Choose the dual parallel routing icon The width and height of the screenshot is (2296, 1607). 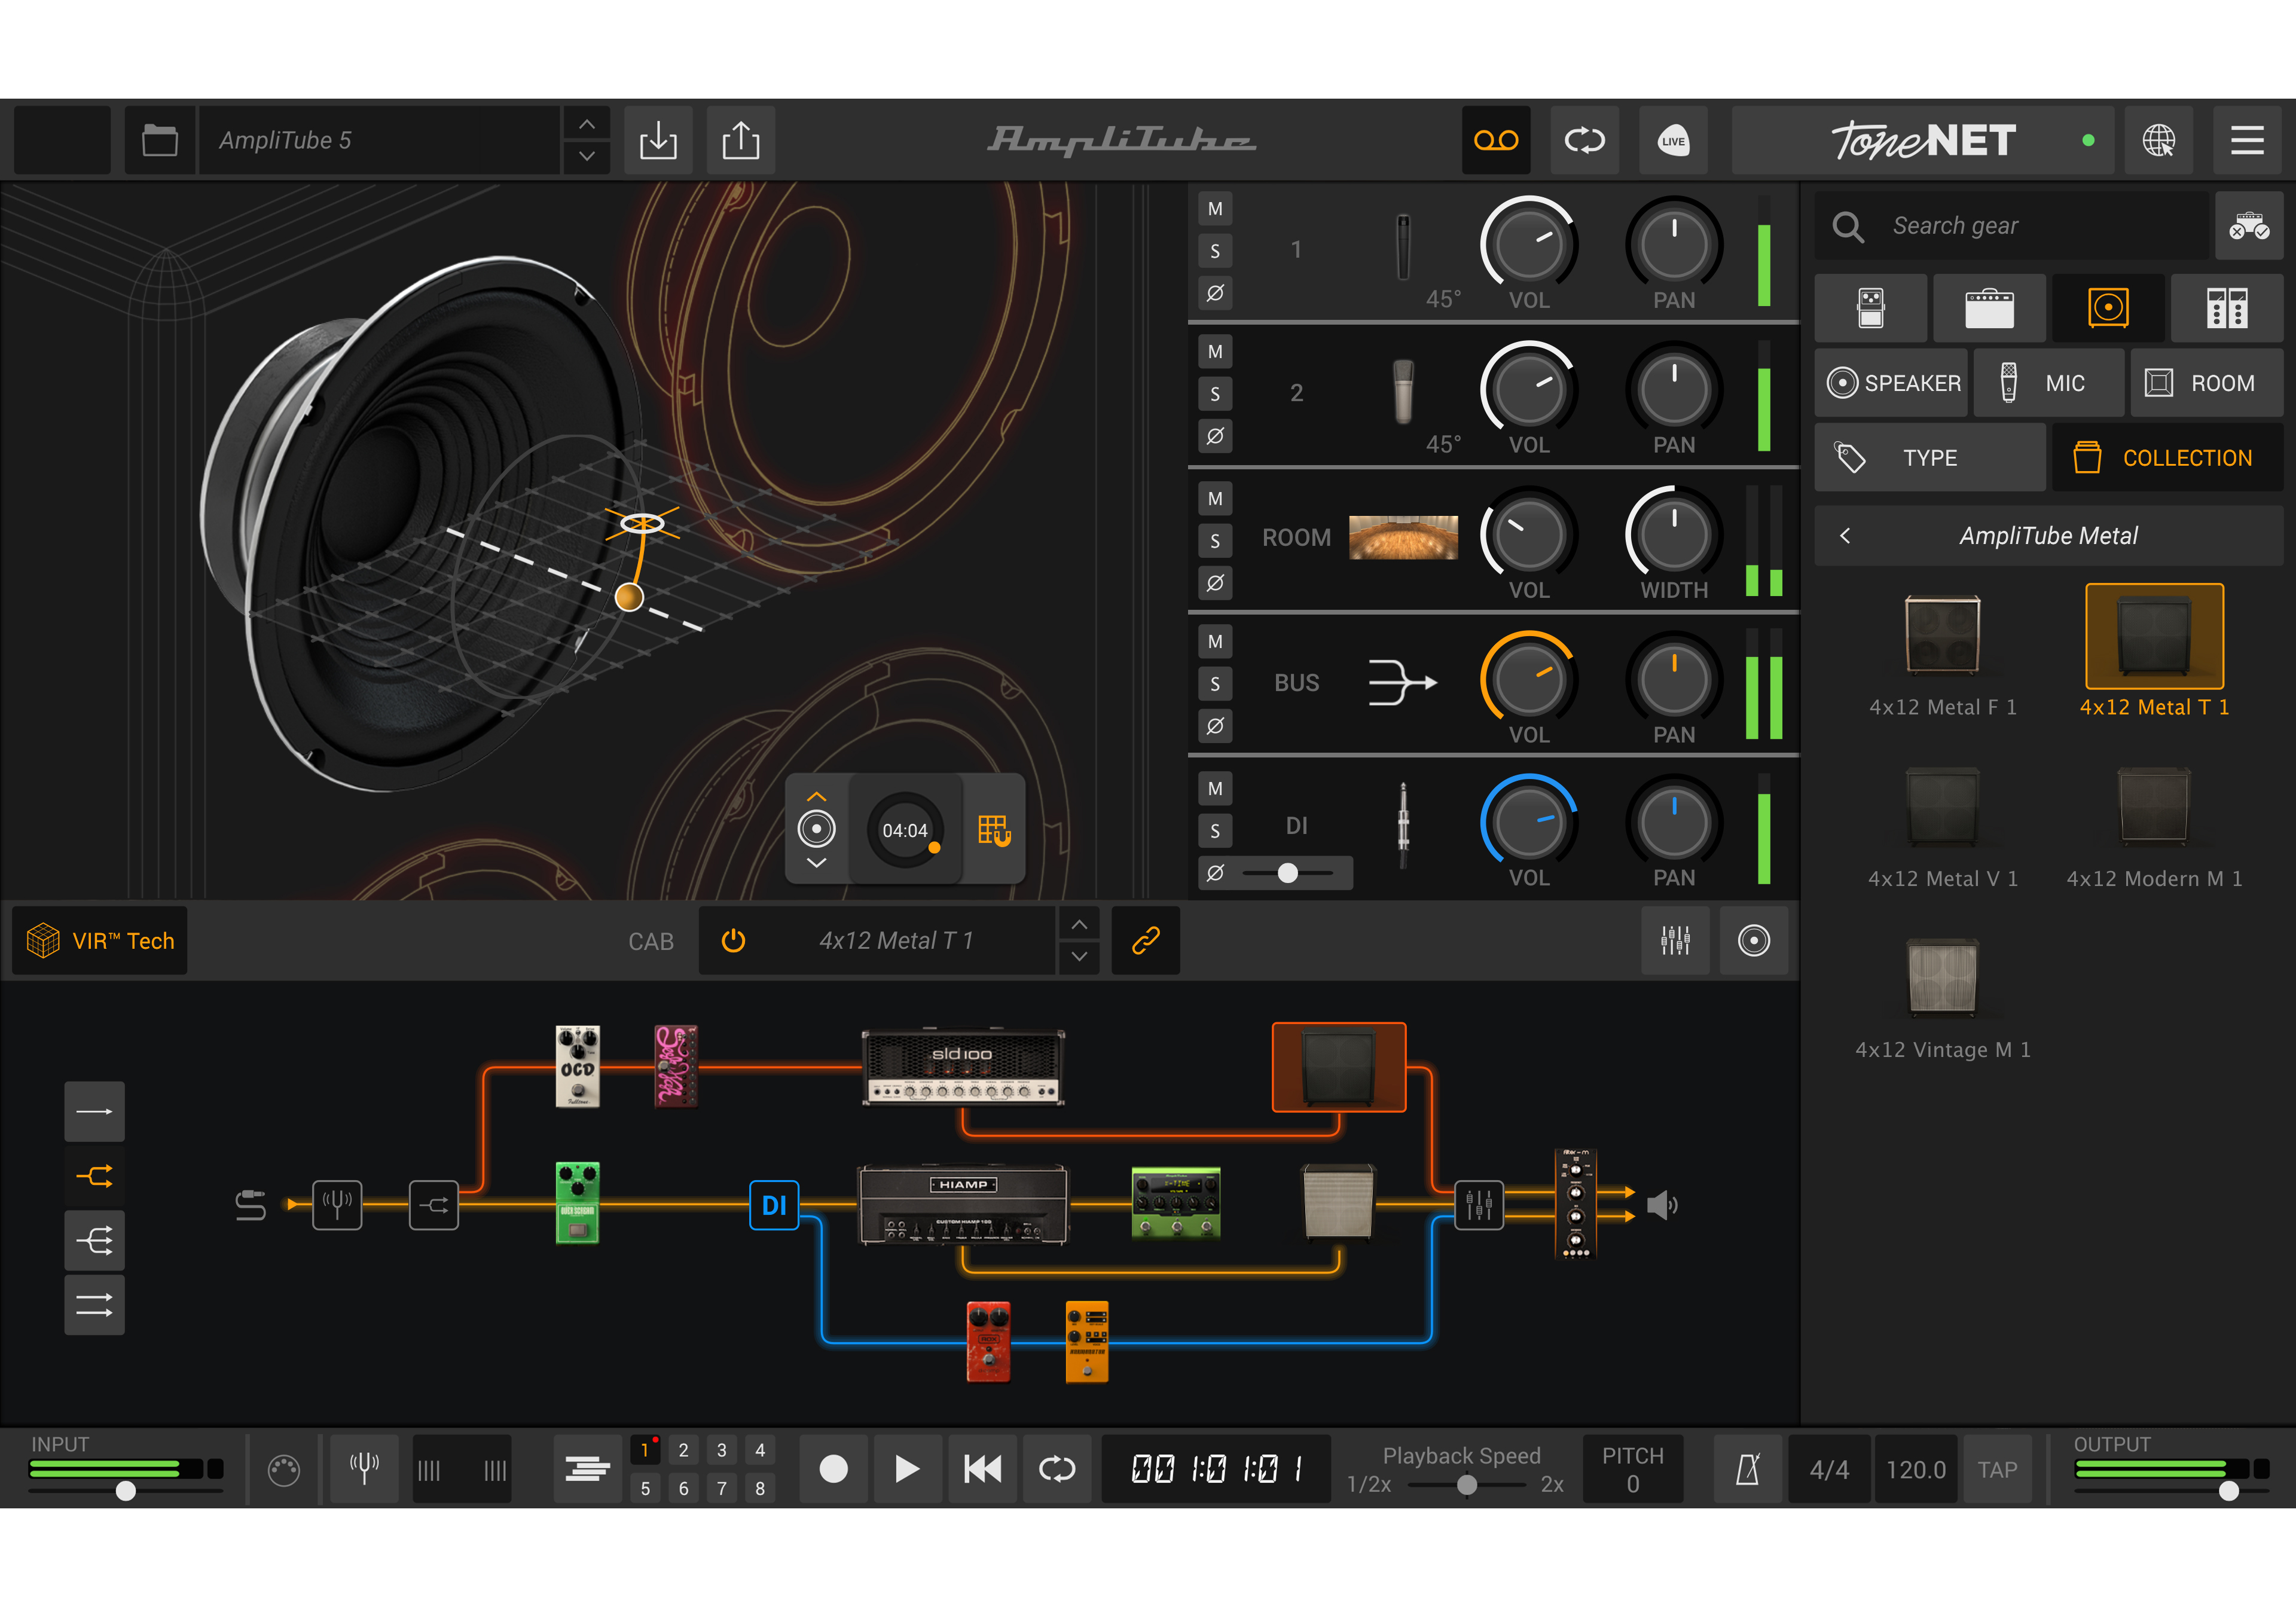95,1305
